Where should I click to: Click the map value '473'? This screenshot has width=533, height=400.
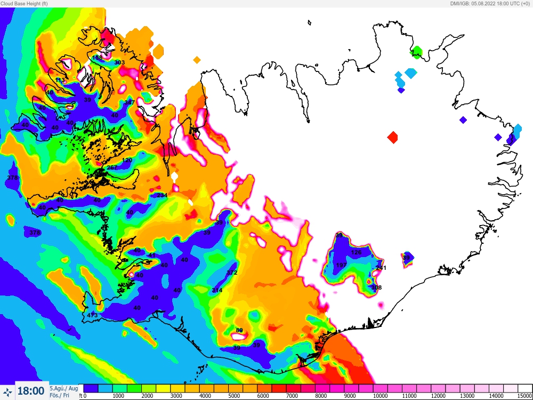tap(92, 315)
